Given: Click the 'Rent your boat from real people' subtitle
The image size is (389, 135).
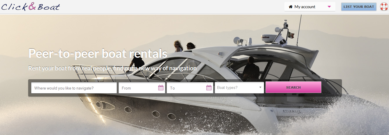Looking at the screenshot, I should click(112, 68).
